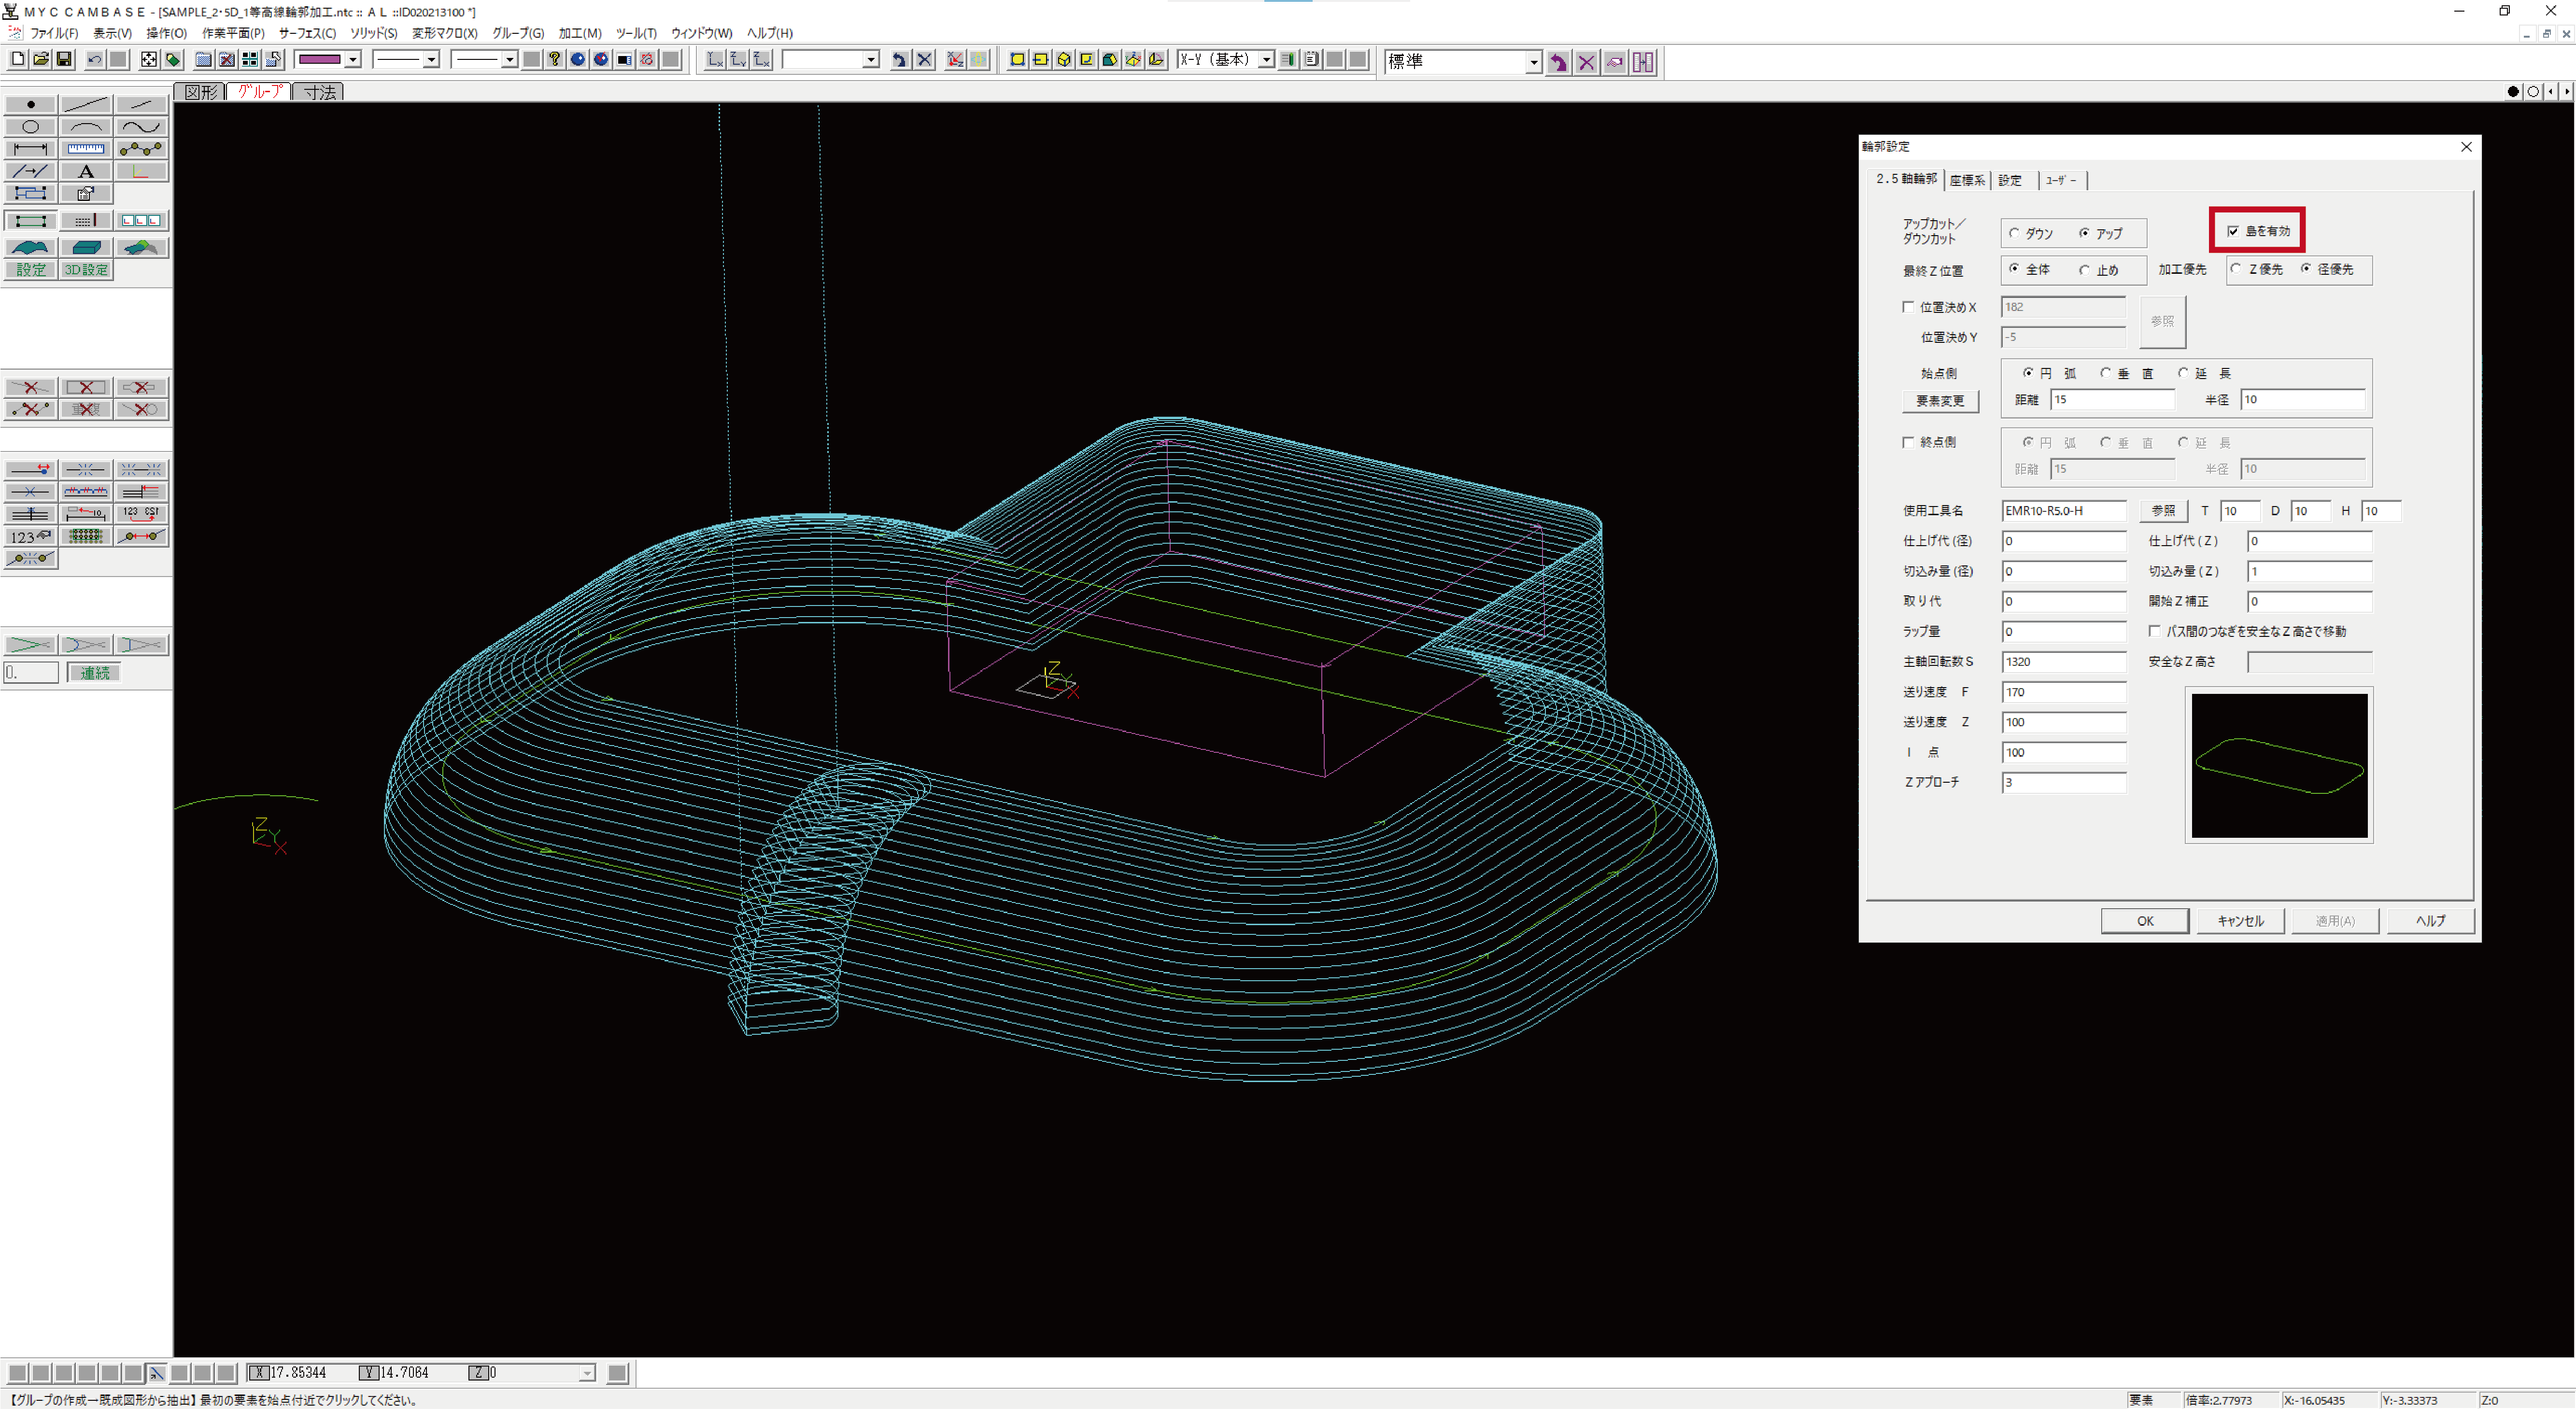
Task: Click the isometric cube view icon
Action: [1064, 60]
